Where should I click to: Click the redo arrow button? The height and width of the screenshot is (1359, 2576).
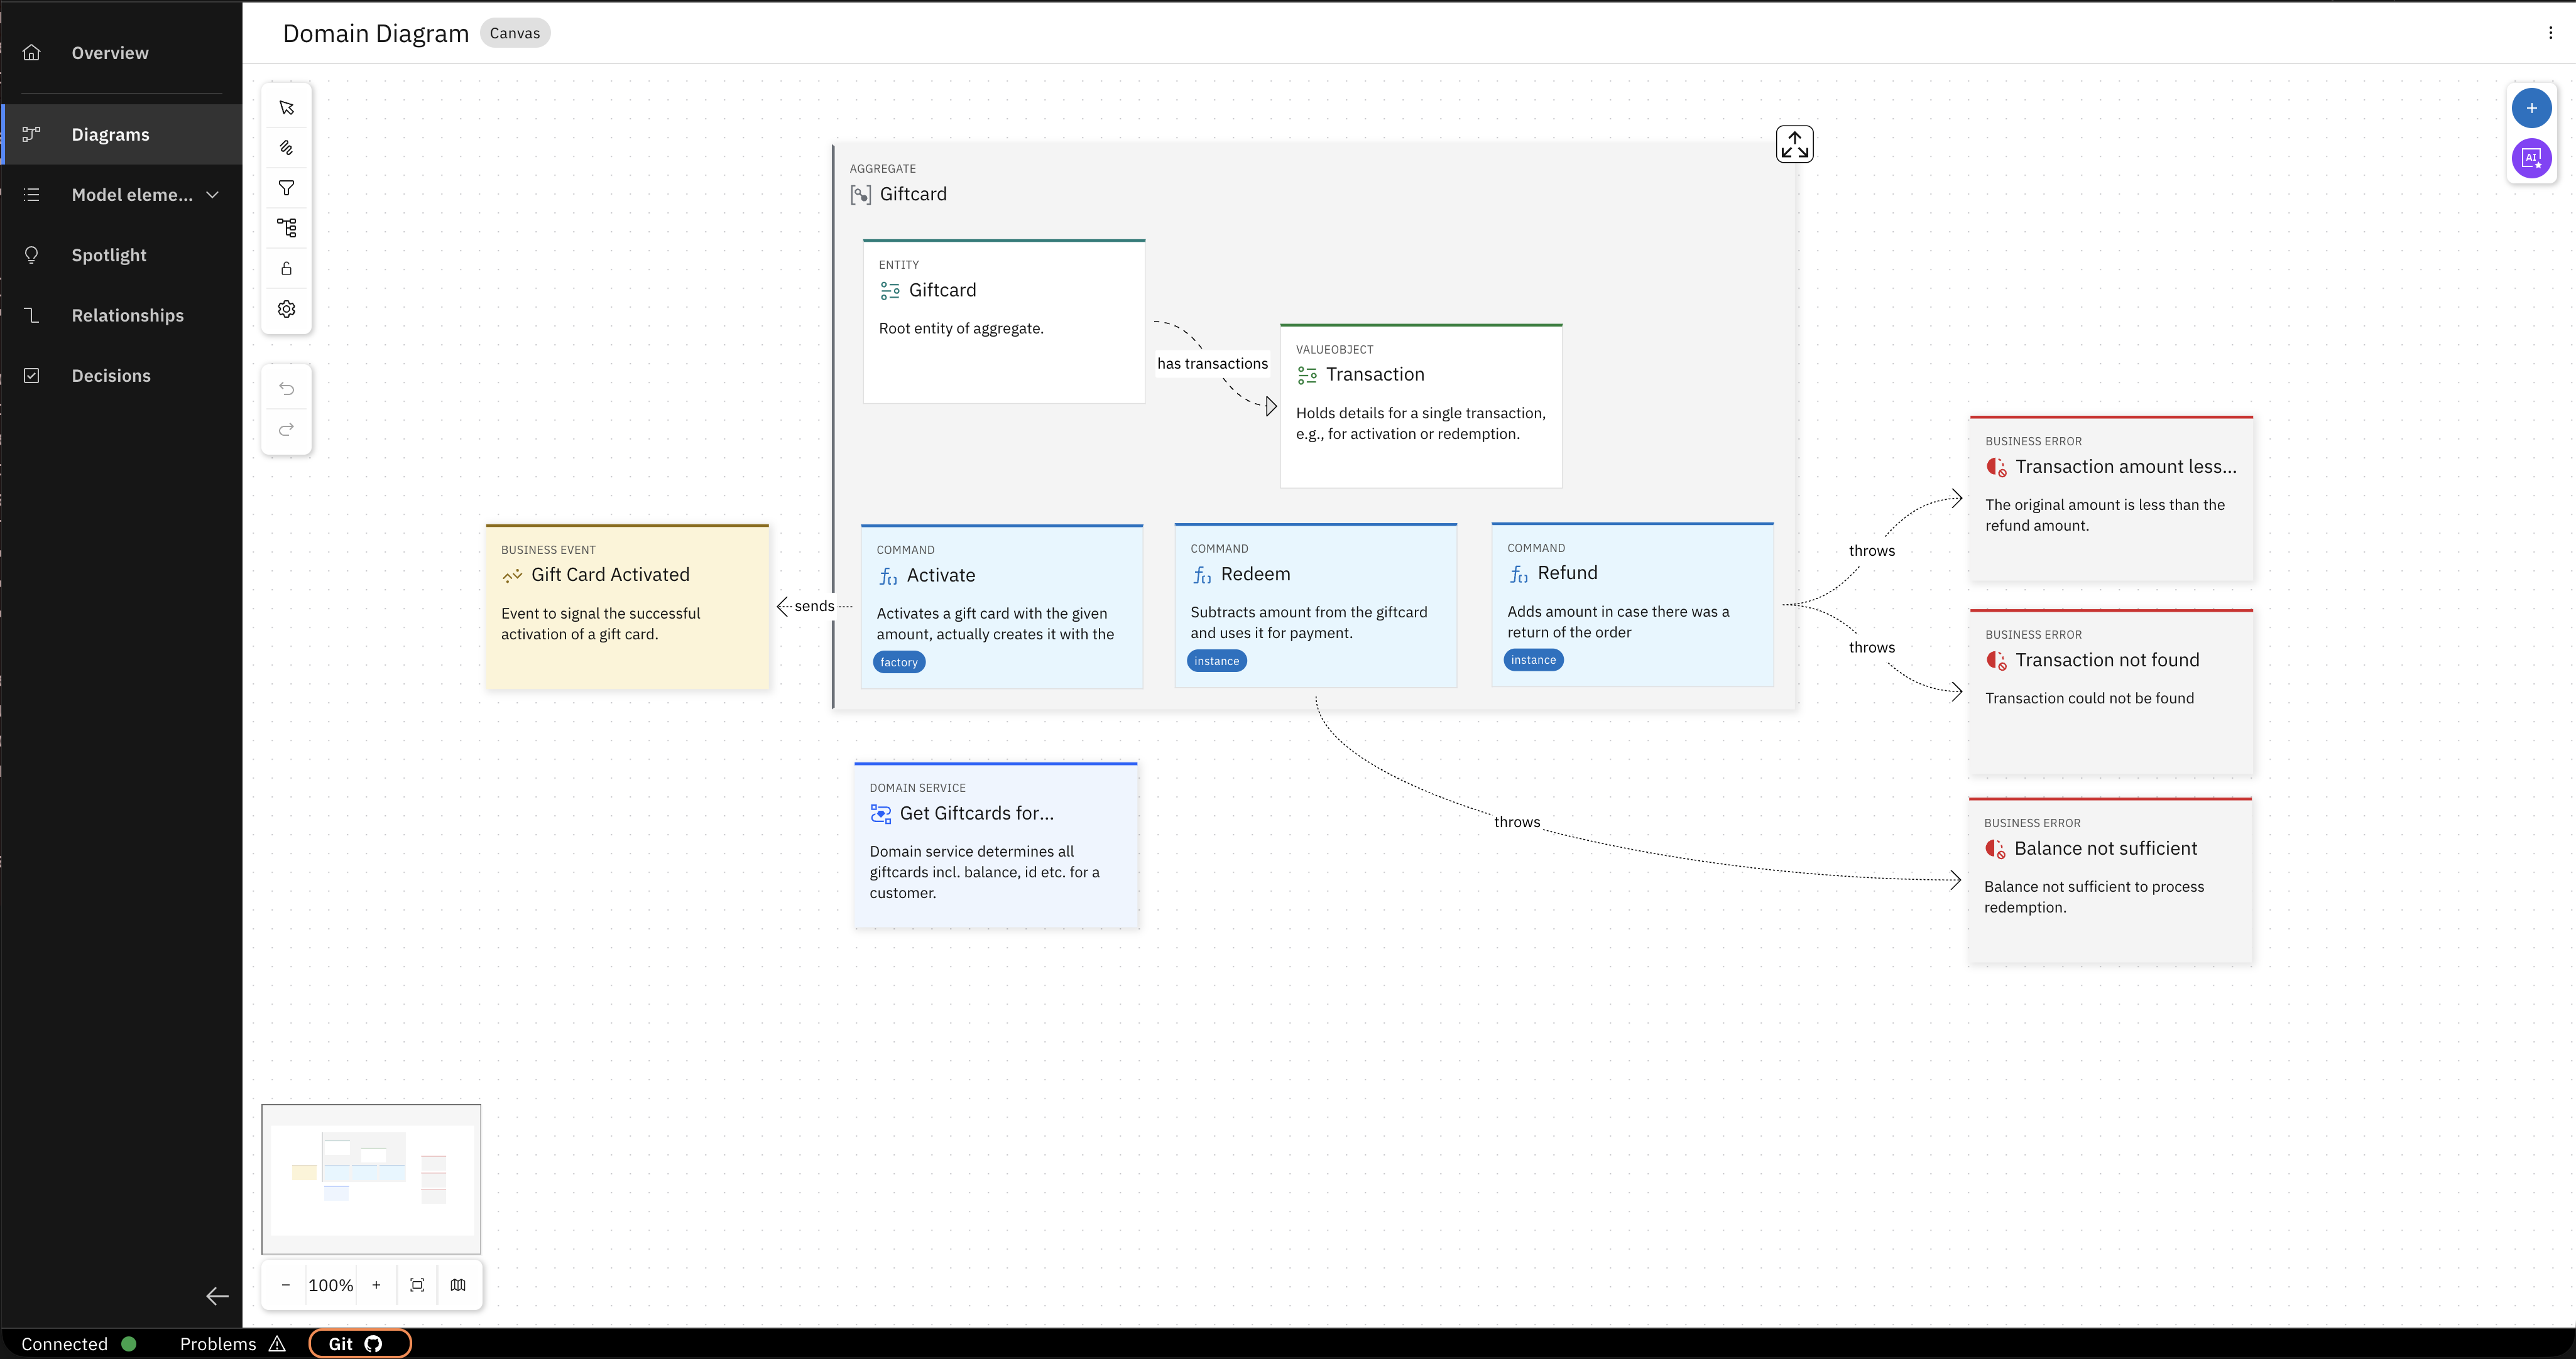[287, 430]
